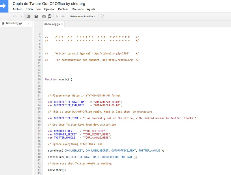Toggle the indent formatting toolbar icon
The width and height of the screenshot is (231, 175).
click(28, 16)
